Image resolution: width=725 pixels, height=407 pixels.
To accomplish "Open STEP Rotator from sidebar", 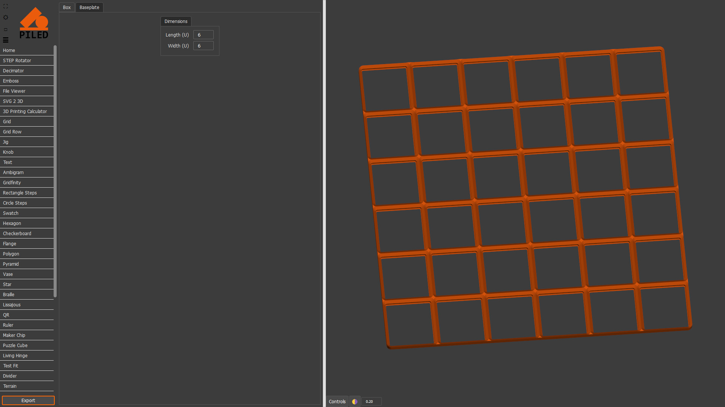I will pos(17,61).
